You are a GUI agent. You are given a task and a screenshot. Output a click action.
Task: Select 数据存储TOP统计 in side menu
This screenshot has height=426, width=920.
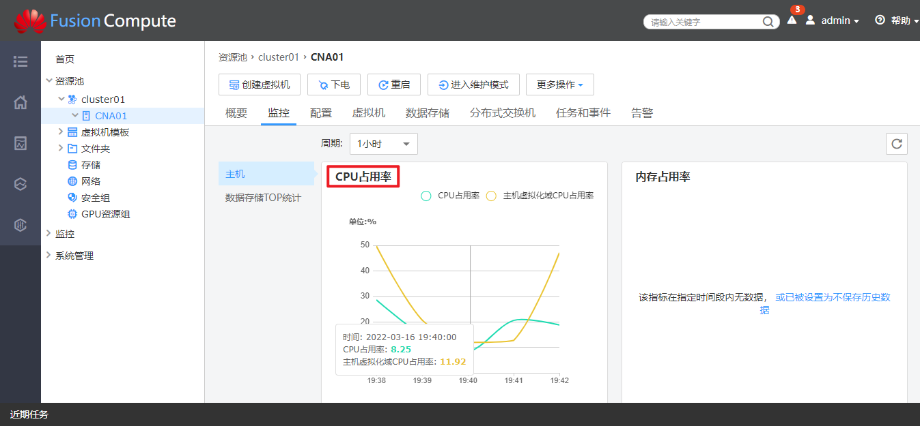tap(264, 198)
